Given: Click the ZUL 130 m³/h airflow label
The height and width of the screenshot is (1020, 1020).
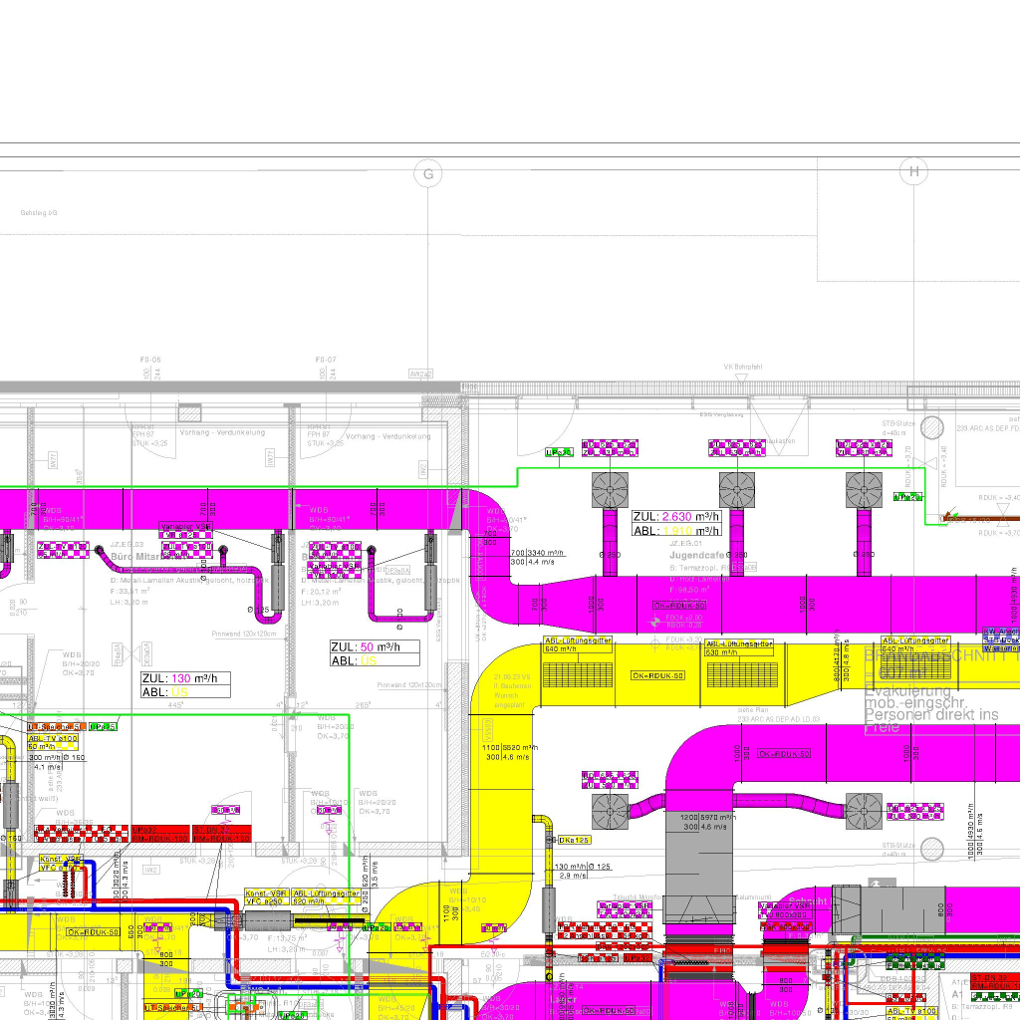Looking at the screenshot, I should tap(185, 678).
